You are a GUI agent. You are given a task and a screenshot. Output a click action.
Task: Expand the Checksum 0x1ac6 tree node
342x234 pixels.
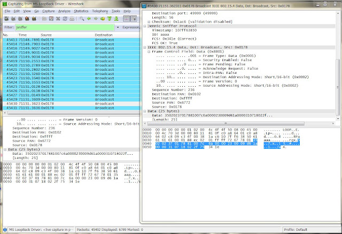click(x=149, y=22)
